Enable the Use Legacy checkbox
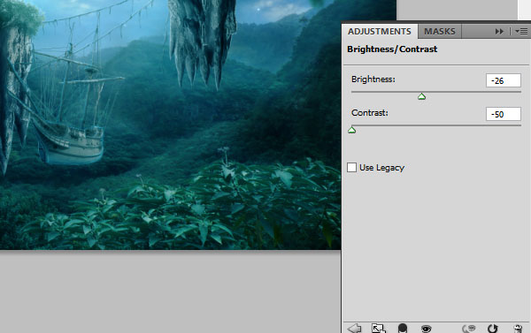The width and height of the screenshot is (531, 333). point(351,167)
